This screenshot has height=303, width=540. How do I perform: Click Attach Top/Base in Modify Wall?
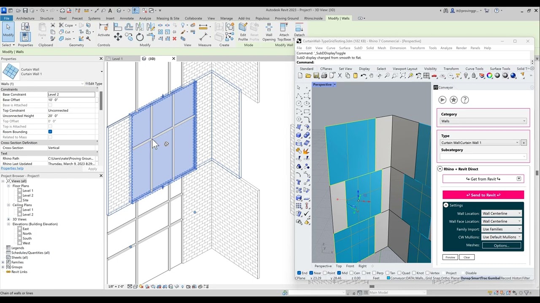pyautogui.click(x=284, y=32)
